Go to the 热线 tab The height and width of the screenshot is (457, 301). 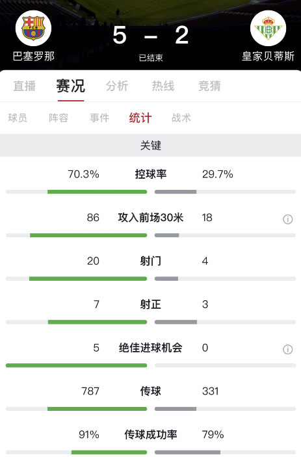pos(163,86)
